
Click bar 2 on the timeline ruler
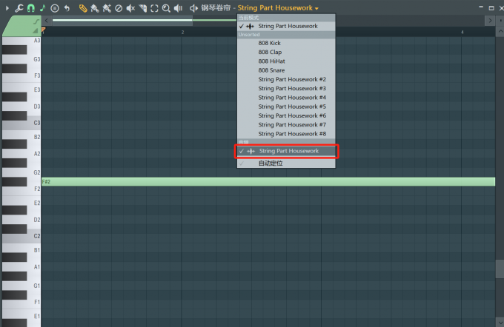tap(182, 32)
